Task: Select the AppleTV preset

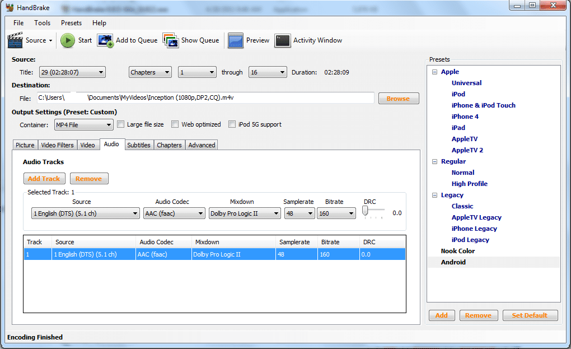Action: click(464, 139)
